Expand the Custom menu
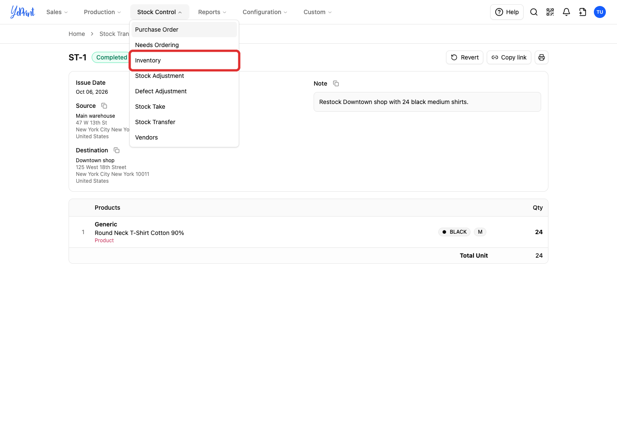The width and height of the screenshot is (617, 428). tap(317, 12)
